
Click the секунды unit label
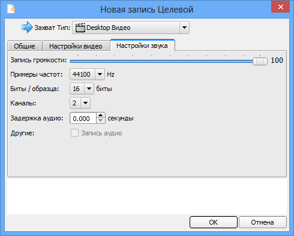[121, 118]
